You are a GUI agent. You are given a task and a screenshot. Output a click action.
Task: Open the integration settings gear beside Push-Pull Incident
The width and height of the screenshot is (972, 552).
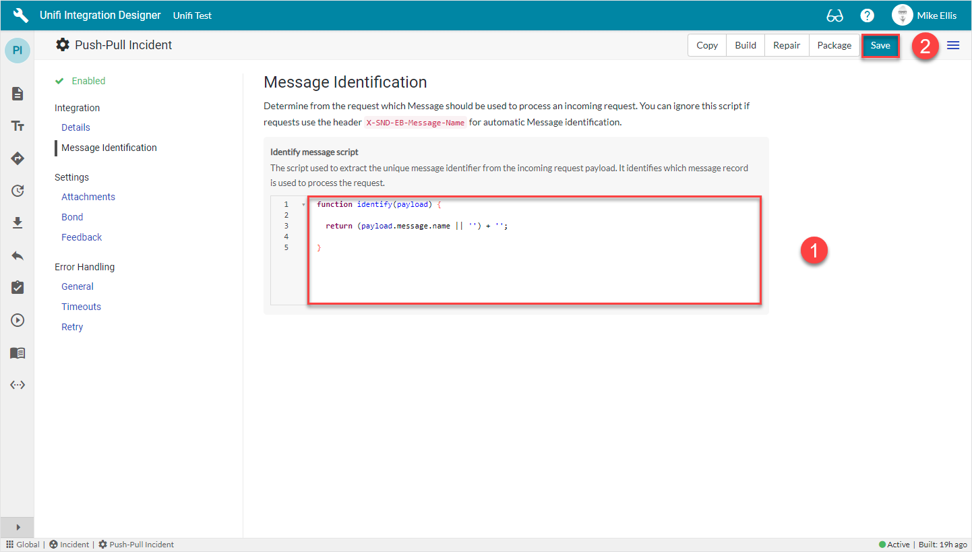(x=63, y=44)
